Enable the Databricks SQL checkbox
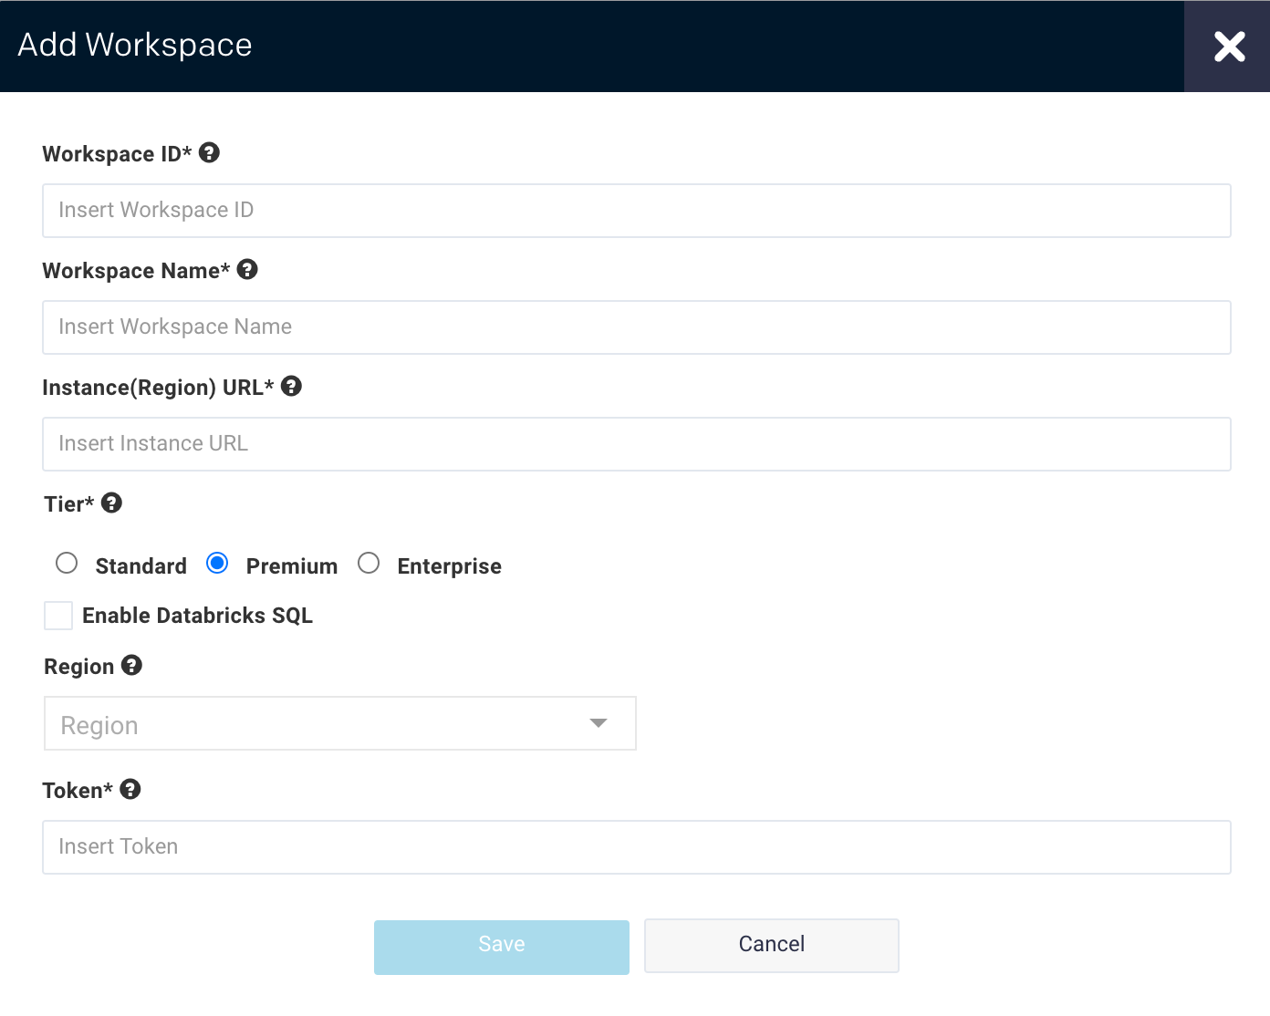 click(58, 616)
